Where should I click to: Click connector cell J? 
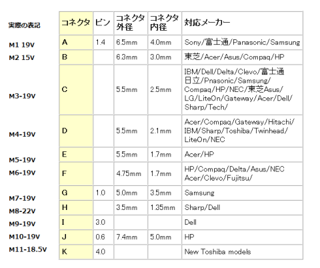click(x=76, y=237)
